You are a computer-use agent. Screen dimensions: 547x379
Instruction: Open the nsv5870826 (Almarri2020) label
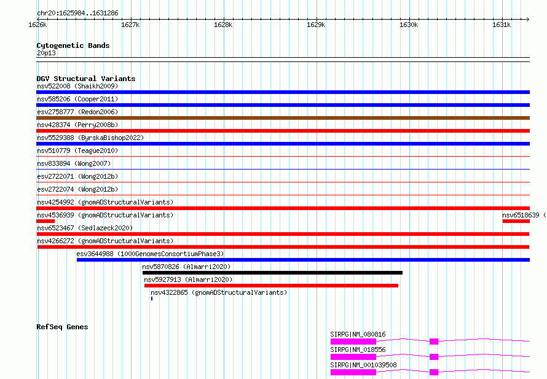186,267
